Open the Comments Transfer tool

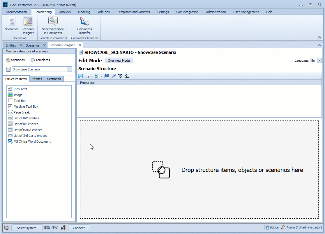coord(84,26)
